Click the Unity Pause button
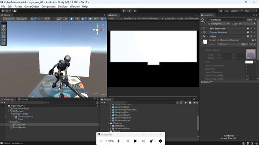The height and width of the screenshot is (145, 259). click(x=129, y=11)
